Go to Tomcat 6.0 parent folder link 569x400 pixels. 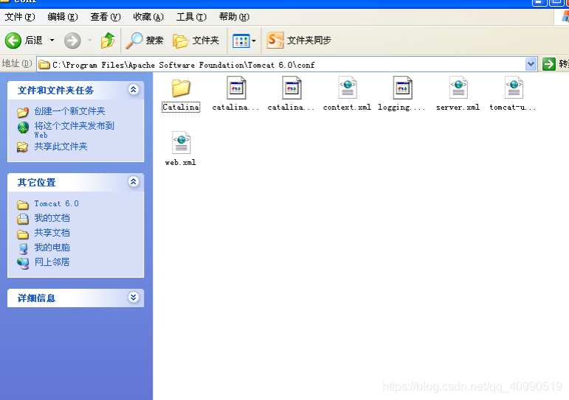(57, 203)
